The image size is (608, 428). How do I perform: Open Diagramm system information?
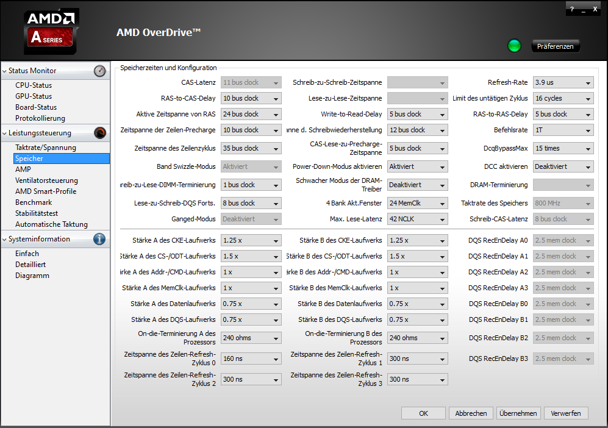tap(32, 276)
